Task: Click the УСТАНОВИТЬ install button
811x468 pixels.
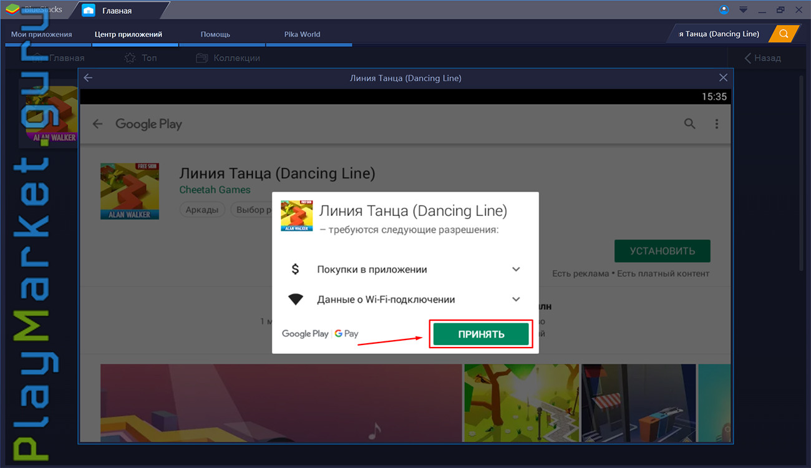Action: pos(663,251)
